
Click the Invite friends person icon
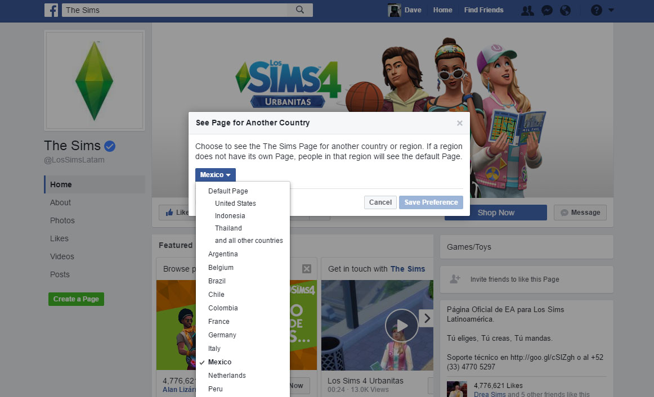455,279
